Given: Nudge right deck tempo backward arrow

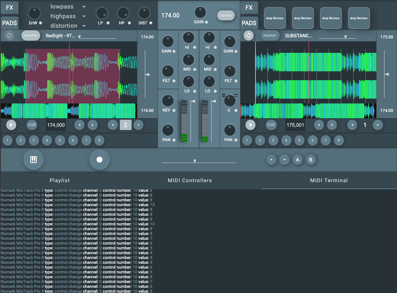Looking at the screenshot, I should pyautogui.click(x=319, y=125).
